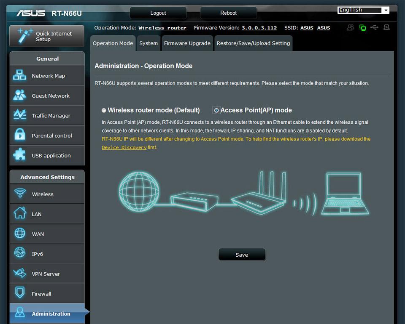Click the WAN globe icon

pyautogui.click(x=20, y=233)
